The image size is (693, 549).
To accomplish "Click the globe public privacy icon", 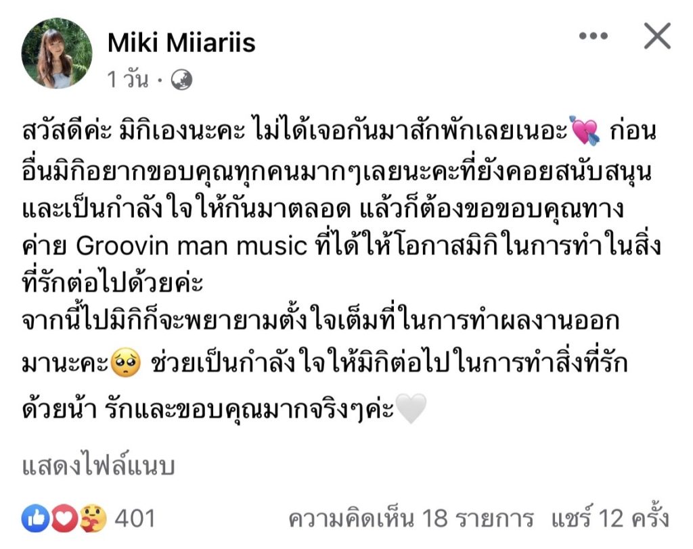I will [181, 80].
